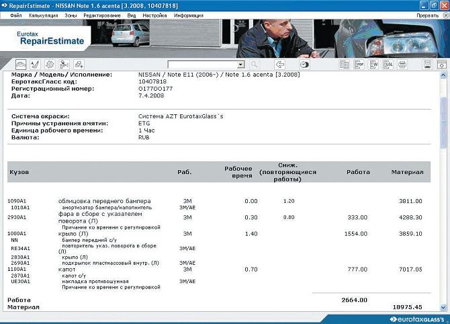
Task: Select code RE34A1
Action: (x=20, y=249)
